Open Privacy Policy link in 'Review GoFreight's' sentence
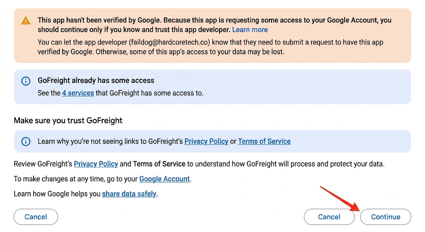The image size is (425, 232). [x=96, y=164]
